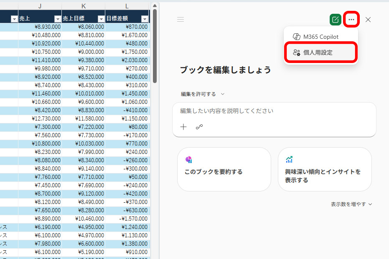Image resolution: width=389 pixels, height=259 pixels.
Task: Click the connector tools icon beside the plus
Action: (199, 127)
